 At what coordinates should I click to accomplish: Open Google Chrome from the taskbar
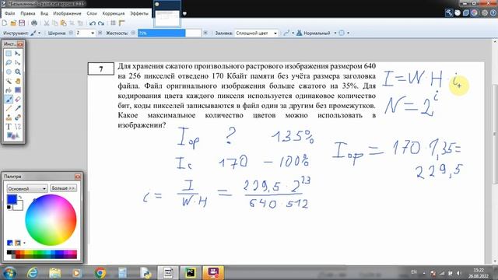point(100,273)
